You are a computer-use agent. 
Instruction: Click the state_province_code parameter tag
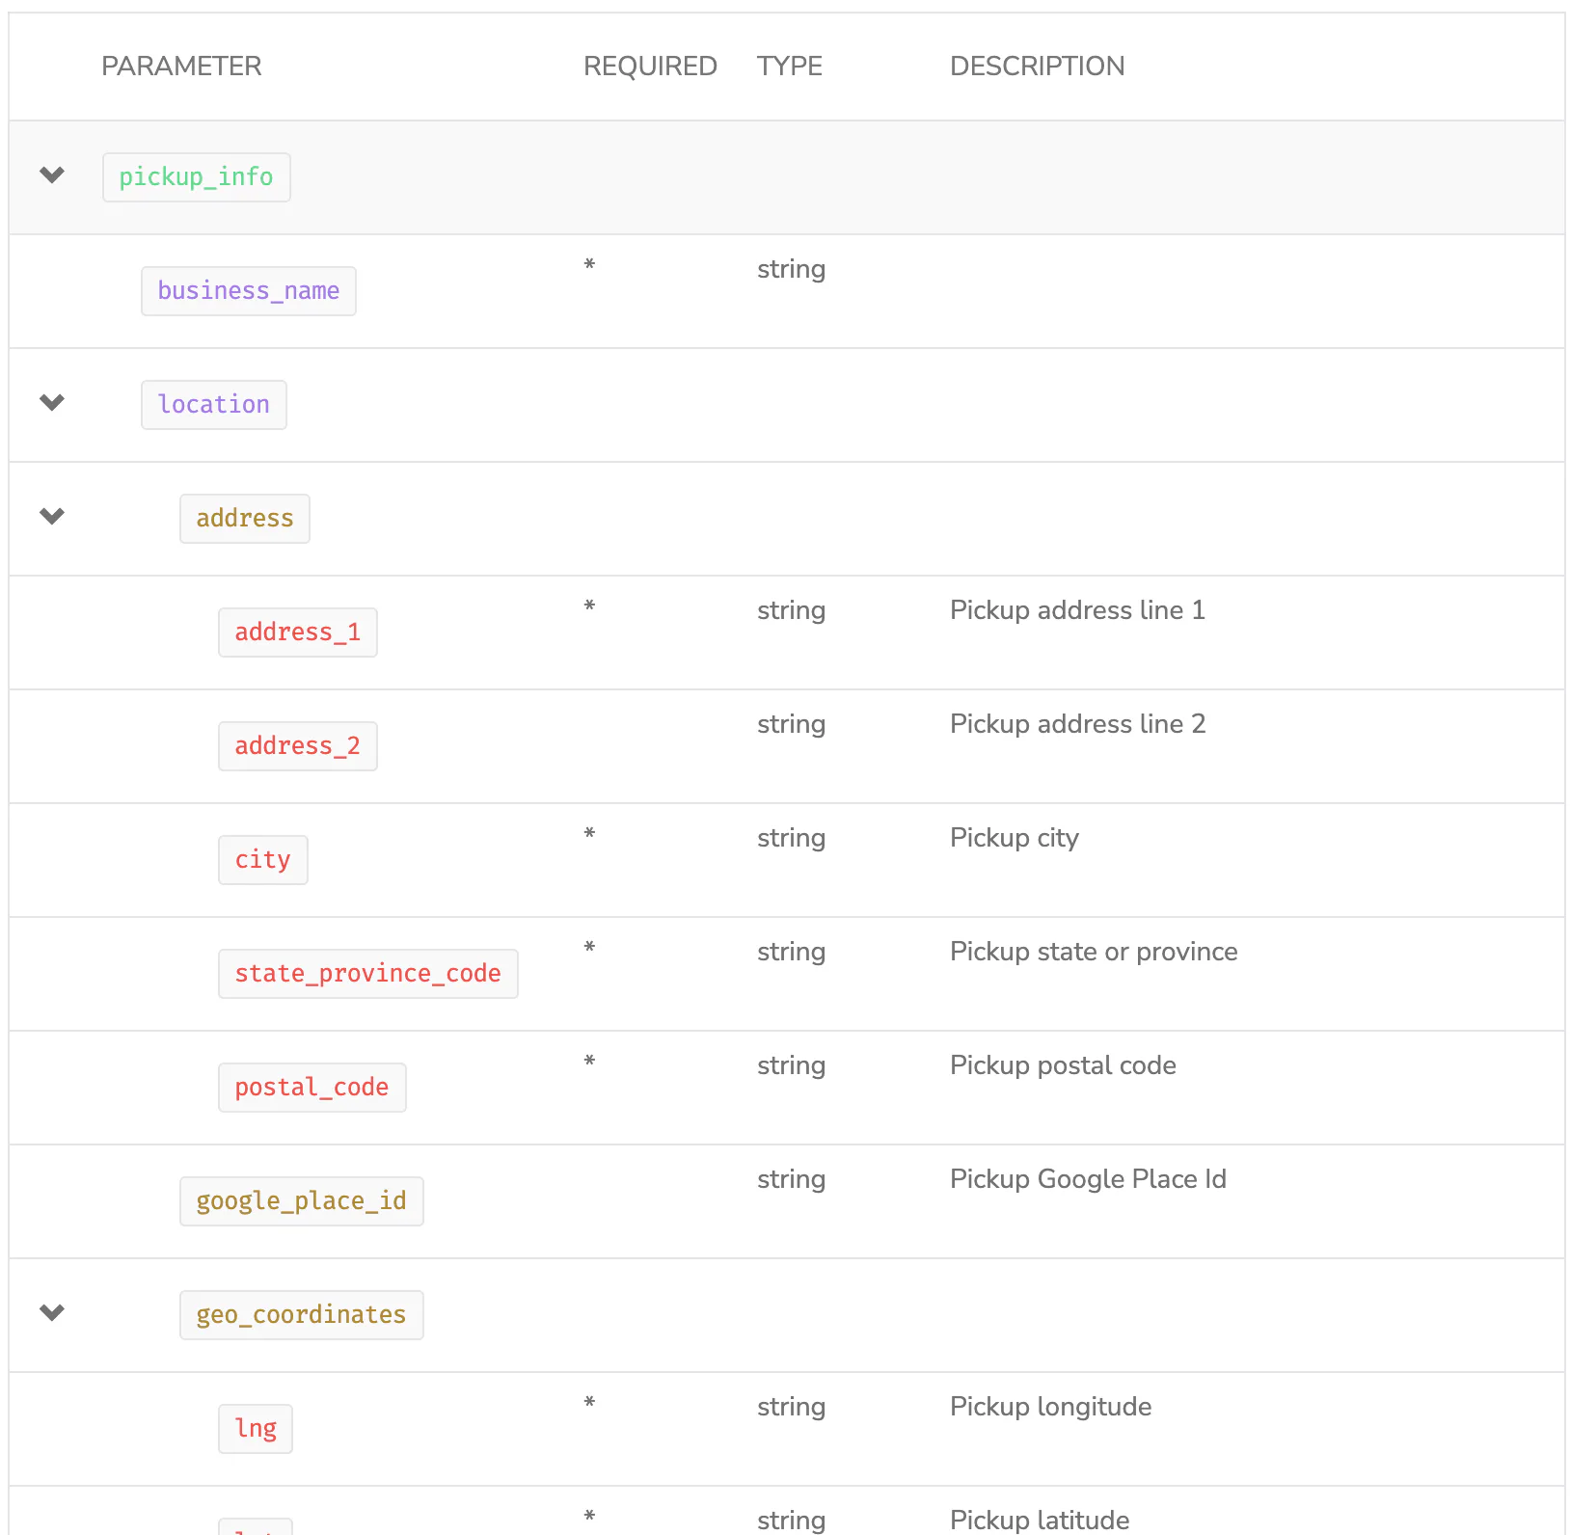click(x=368, y=974)
